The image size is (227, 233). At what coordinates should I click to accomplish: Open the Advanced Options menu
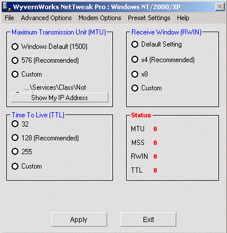click(46, 18)
